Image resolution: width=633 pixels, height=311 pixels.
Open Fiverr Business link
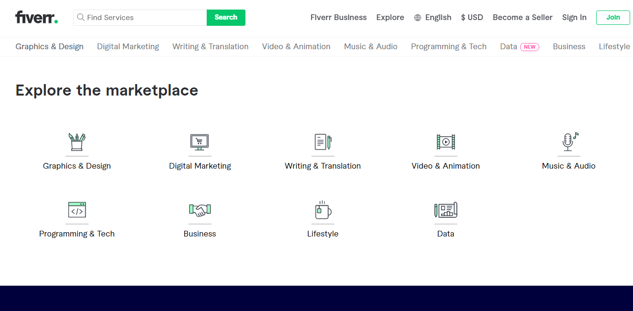338,18
